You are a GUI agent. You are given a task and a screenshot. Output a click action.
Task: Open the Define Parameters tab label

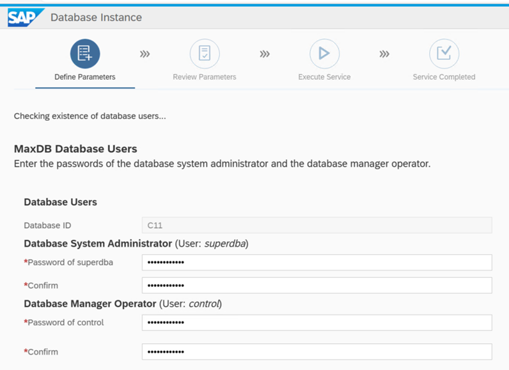pyautogui.click(x=85, y=77)
